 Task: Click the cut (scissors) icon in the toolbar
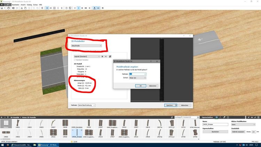click(22, 8)
